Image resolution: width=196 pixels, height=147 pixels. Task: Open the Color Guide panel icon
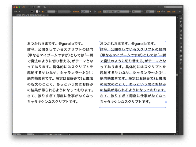(x=181, y=22)
